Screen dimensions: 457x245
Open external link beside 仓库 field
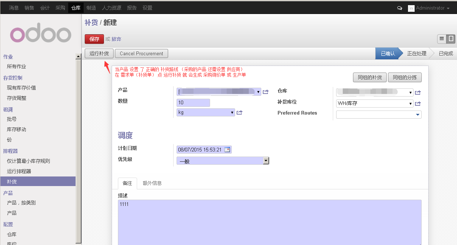[418, 92]
